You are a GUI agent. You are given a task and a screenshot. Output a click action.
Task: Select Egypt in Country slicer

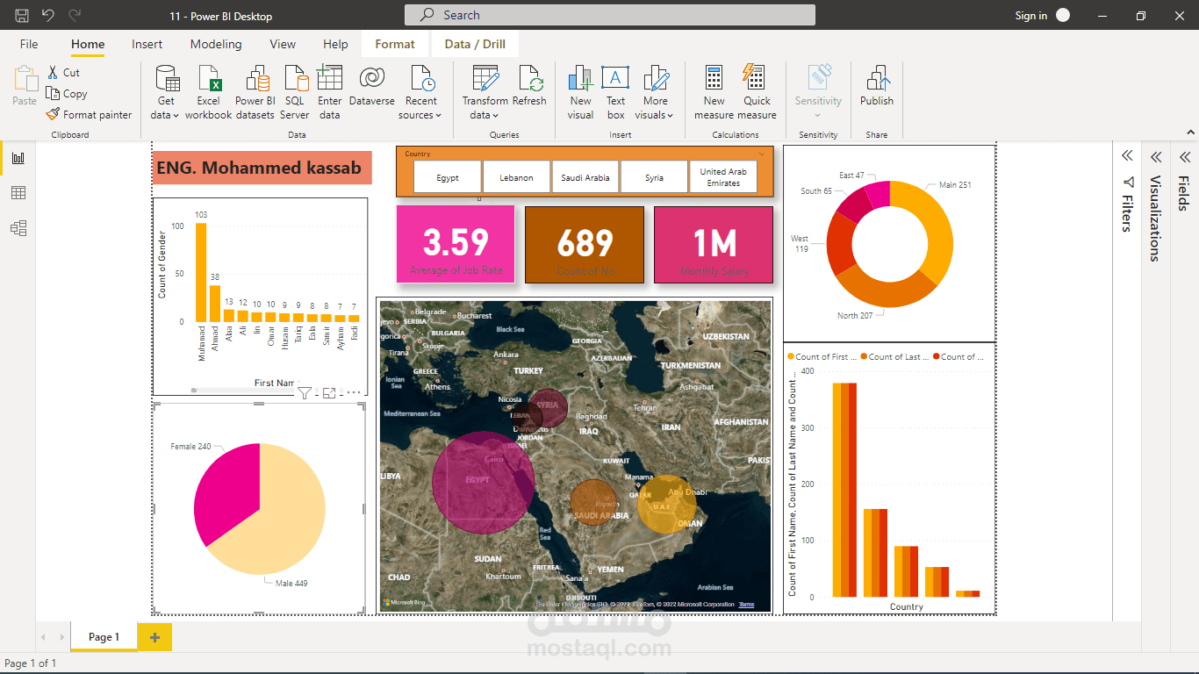(448, 177)
